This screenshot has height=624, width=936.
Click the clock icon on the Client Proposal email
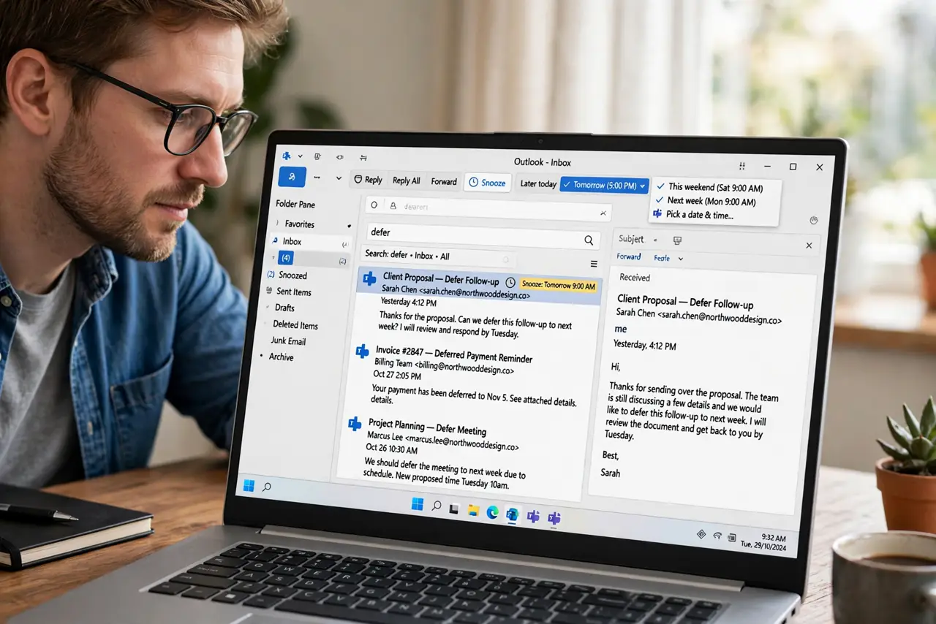pyautogui.click(x=510, y=283)
